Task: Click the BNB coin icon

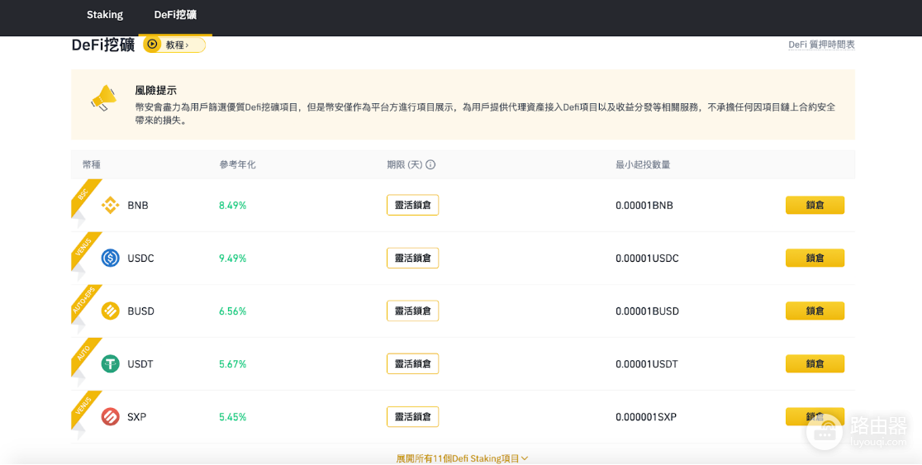Action: point(110,205)
